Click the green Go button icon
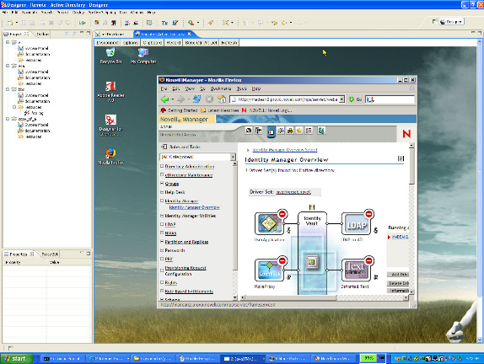This screenshot has height=364, width=484. 352,99
